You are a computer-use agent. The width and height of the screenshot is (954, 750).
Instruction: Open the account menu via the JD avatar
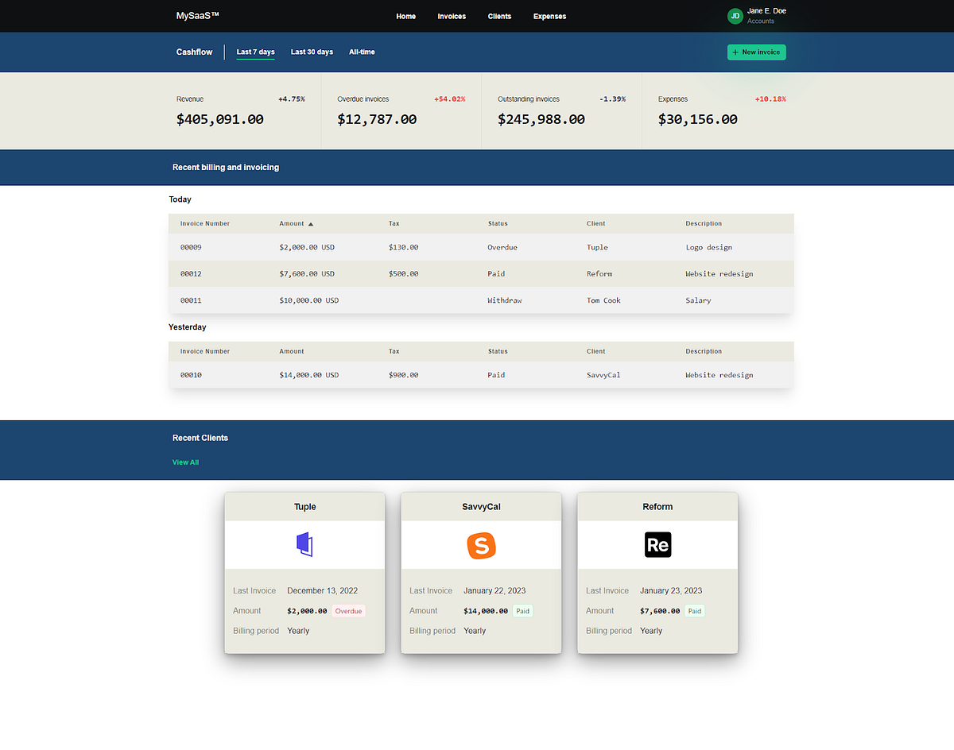tap(735, 16)
